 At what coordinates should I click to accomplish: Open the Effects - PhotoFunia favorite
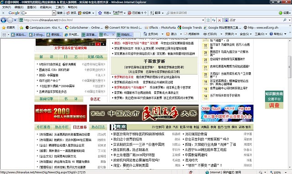pyautogui.click(x=160, y=27)
